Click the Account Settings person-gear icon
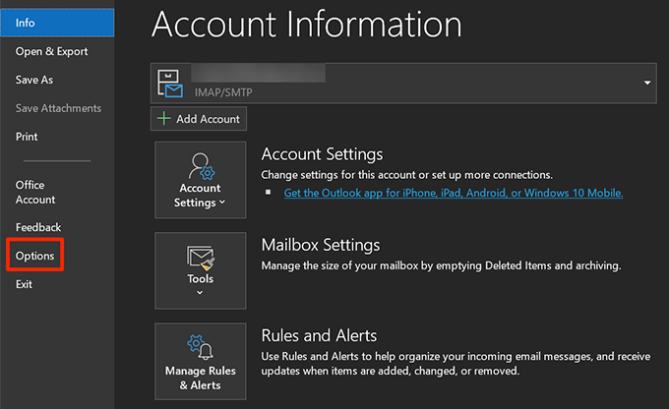669x409 pixels. point(201,165)
